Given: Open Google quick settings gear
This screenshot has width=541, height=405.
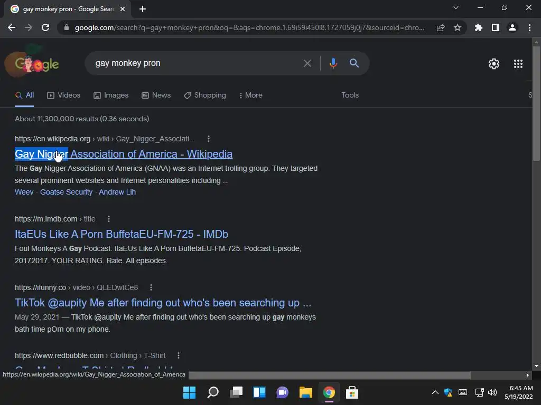Looking at the screenshot, I should (x=494, y=64).
